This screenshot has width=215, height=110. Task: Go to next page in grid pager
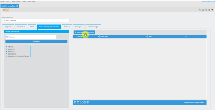pyautogui.click(x=85, y=102)
